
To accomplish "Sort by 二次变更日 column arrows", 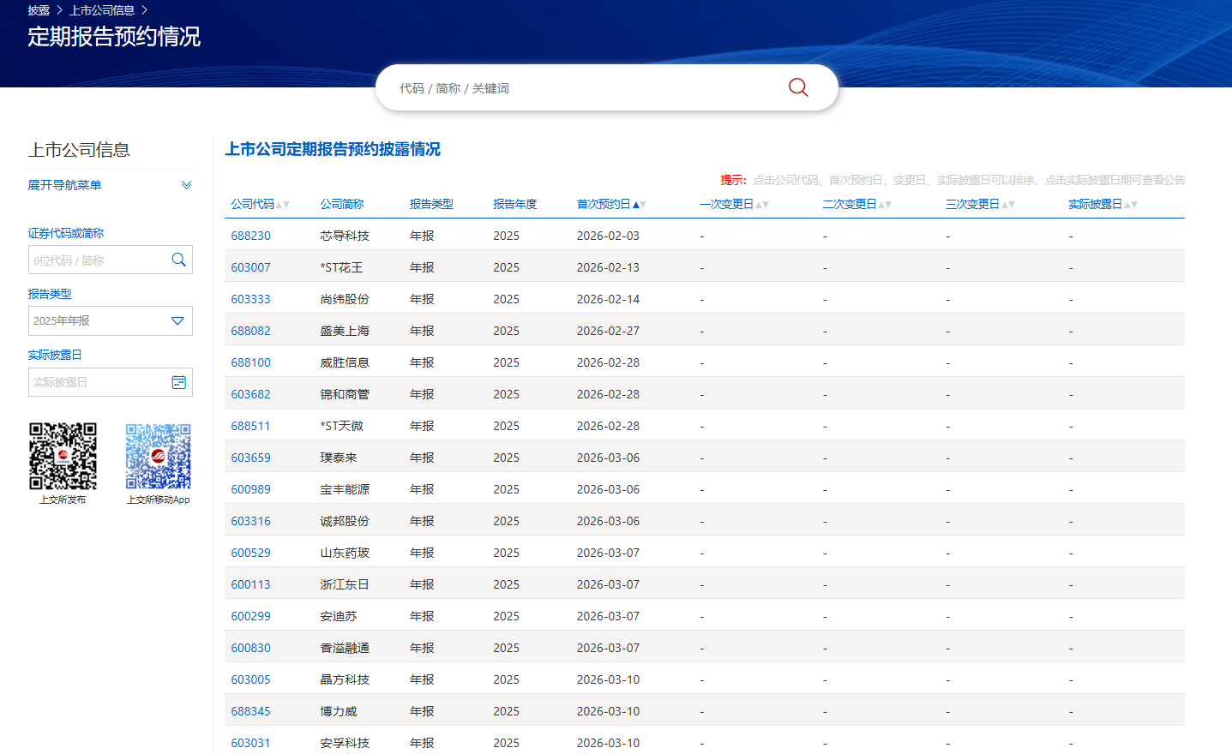I will pos(885,205).
